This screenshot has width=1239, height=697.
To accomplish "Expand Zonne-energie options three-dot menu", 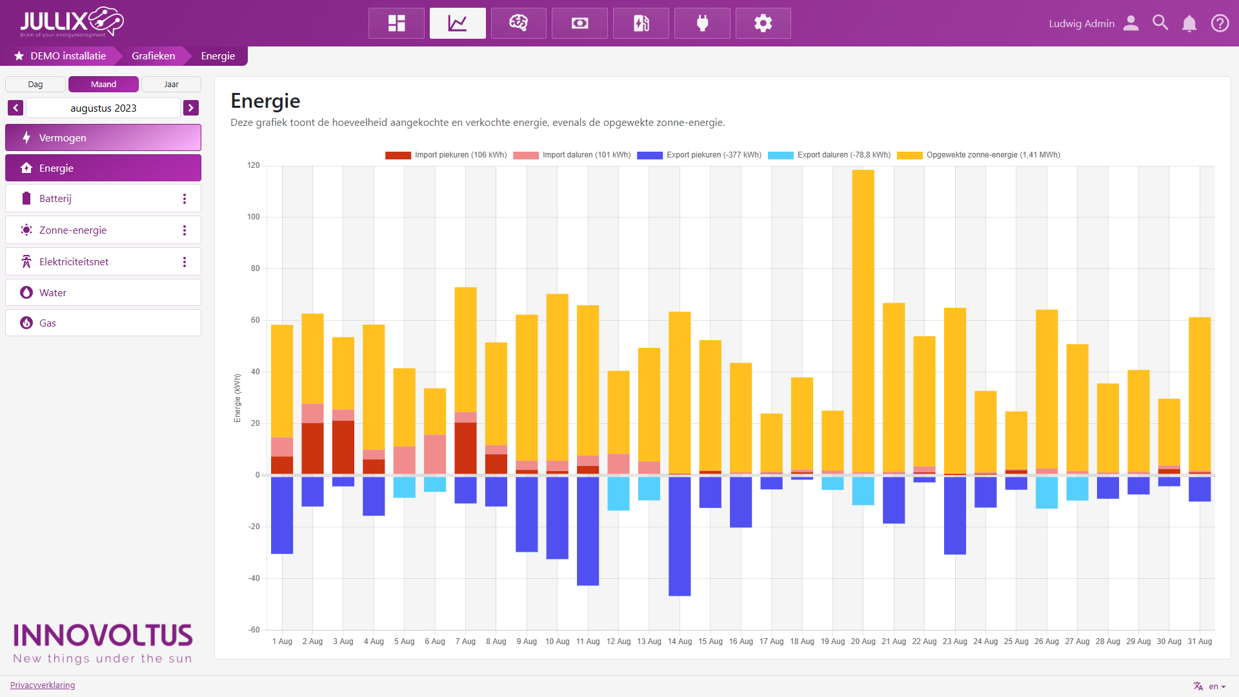I will point(185,230).
